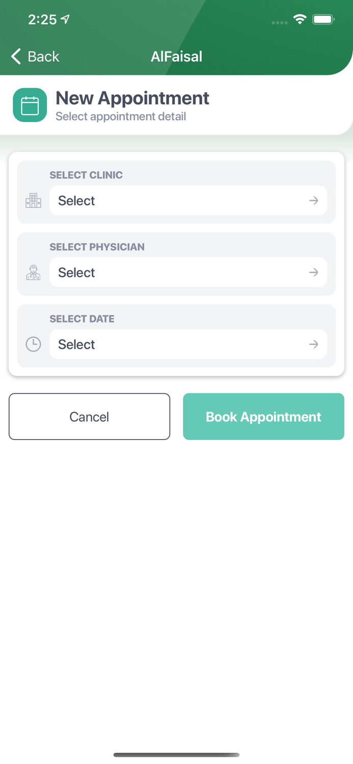This screenshot has width=353, height=764.
Task: Click the physician doctor icon
Action: pos(33,272)
